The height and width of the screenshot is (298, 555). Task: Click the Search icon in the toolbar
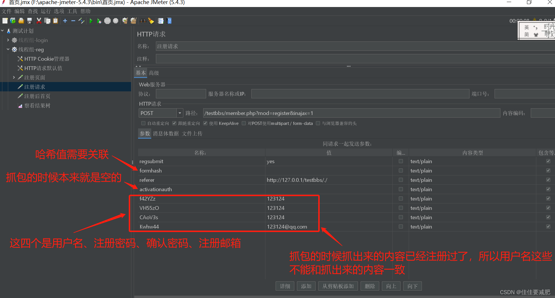[143, 21]
